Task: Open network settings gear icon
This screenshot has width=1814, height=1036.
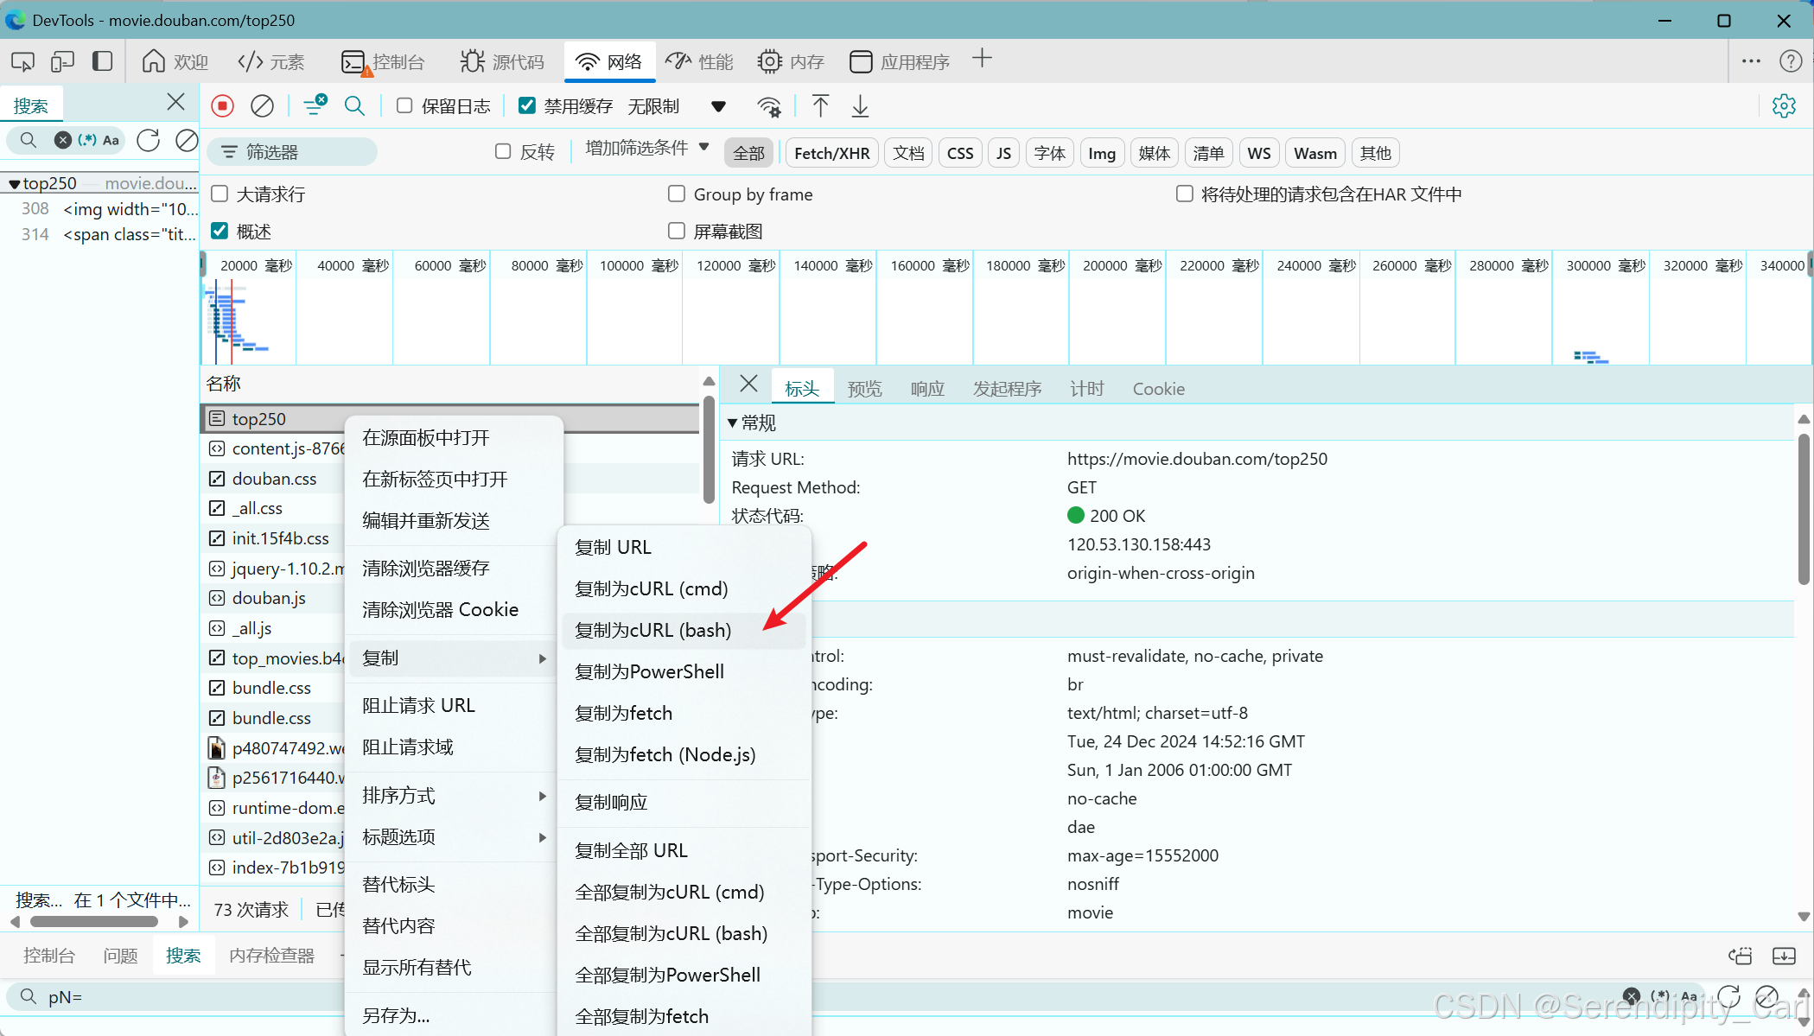Action: pos(1784,105)
